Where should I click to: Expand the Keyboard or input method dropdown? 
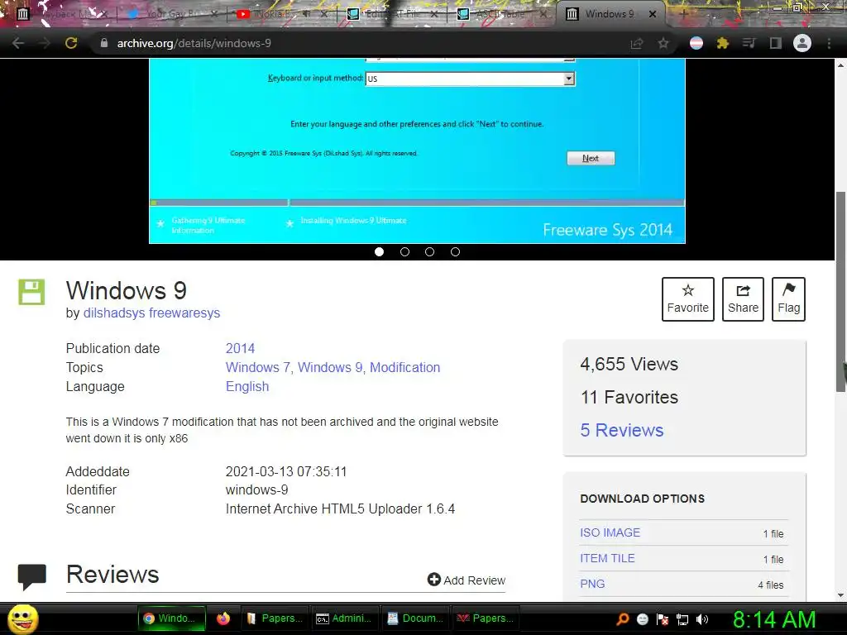(569, 79)
